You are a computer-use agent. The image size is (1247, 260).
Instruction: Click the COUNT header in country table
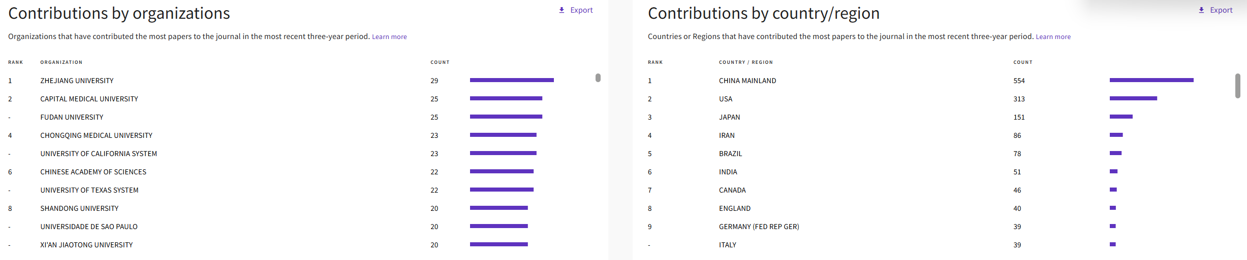1023,62
